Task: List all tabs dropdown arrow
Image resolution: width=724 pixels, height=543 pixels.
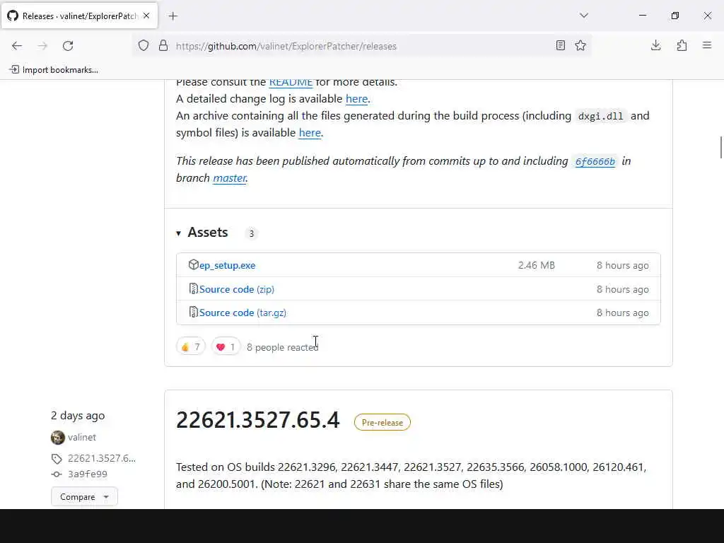Action: tap(584, 16)
